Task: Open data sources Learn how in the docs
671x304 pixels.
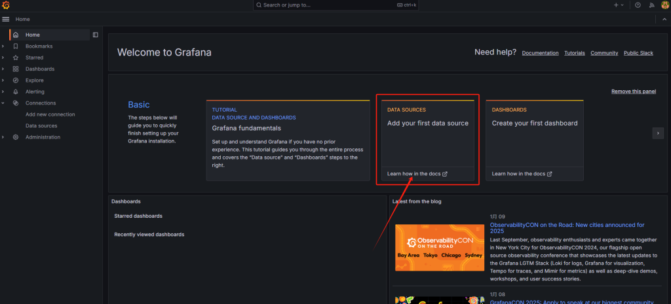Action: pos(417,174)
